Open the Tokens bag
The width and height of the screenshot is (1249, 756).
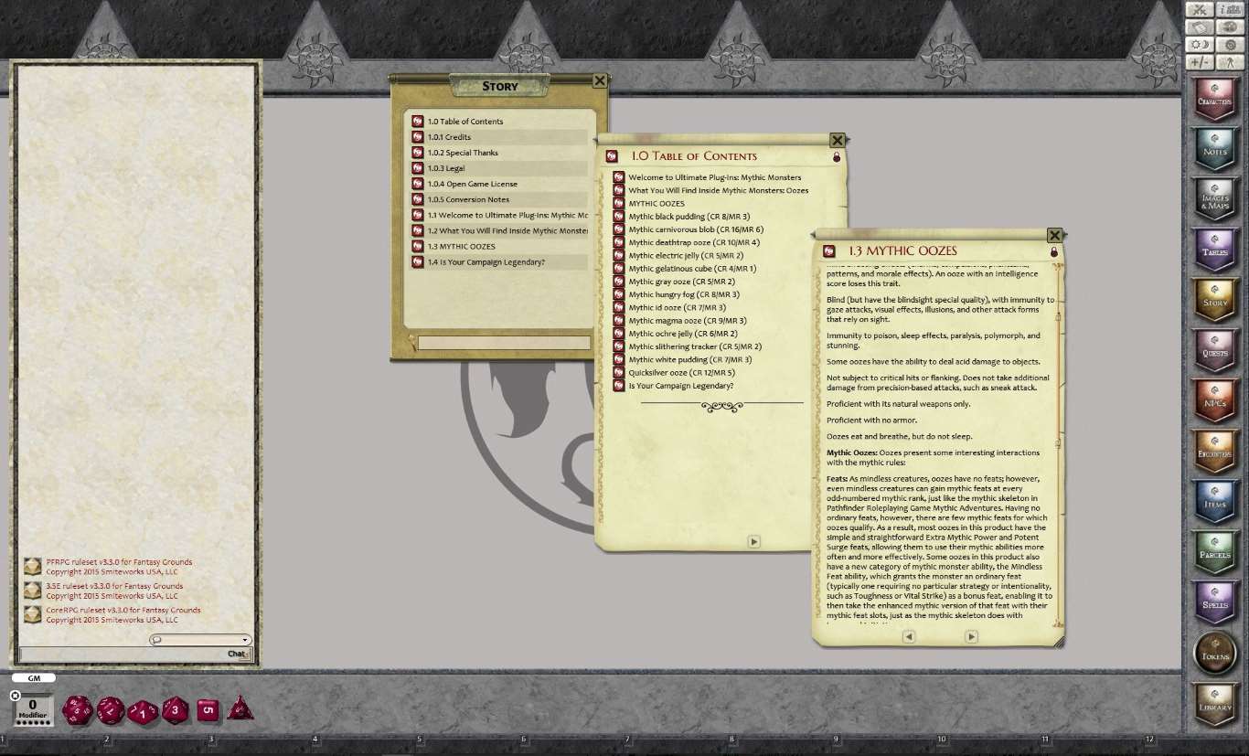tap(1214, 654)
